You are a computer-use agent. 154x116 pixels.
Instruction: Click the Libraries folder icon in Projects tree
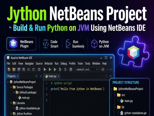14,103
